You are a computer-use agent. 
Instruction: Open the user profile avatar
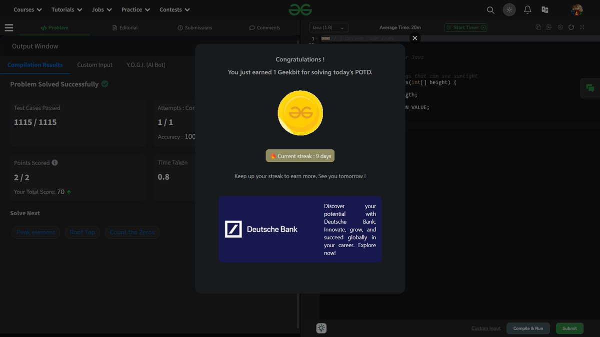coord(577,10)
